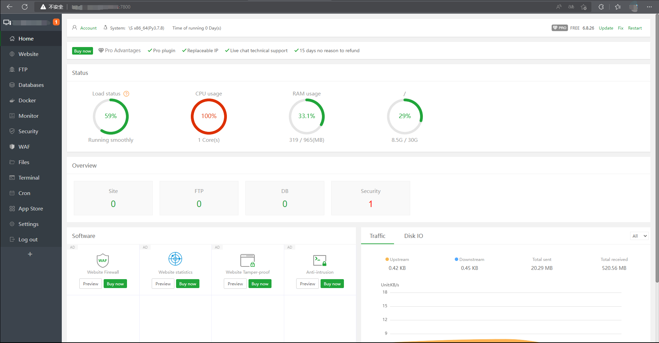Click the plus icon below Log out
The height and width of the screenshot is (343, 659).
(30, 254)
